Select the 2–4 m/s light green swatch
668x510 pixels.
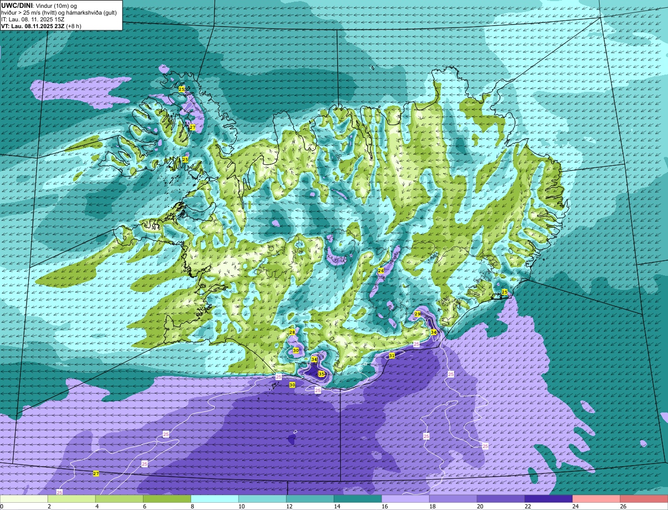click(72, 499)
